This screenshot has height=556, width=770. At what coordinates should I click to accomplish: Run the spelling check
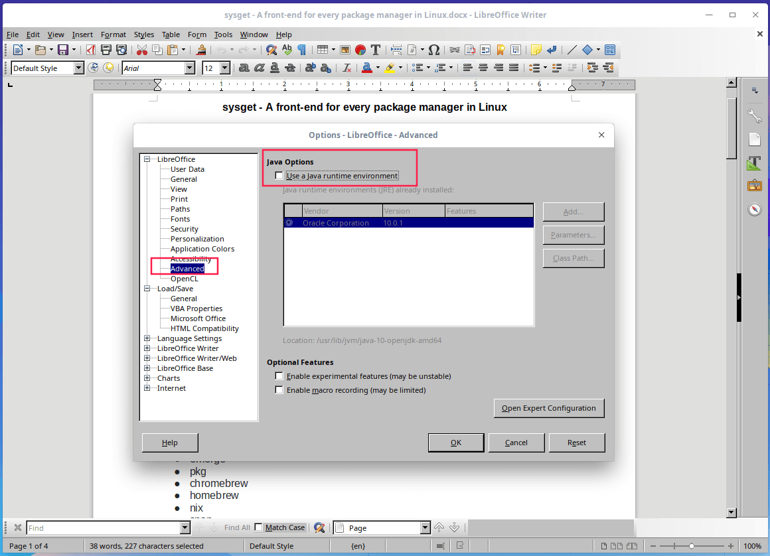click(x=287, y=49)
